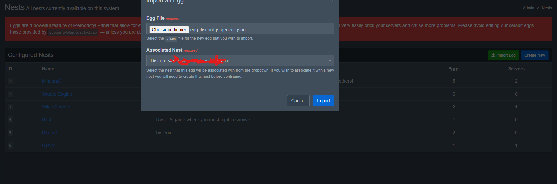Viewport: 557px width, 184px height.
Task: Open the Rust nest link
Action: coord(46,120)
